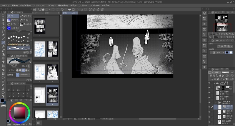
Task: Open save options dropdown arrow in command bar
Action: coord(49,9)
